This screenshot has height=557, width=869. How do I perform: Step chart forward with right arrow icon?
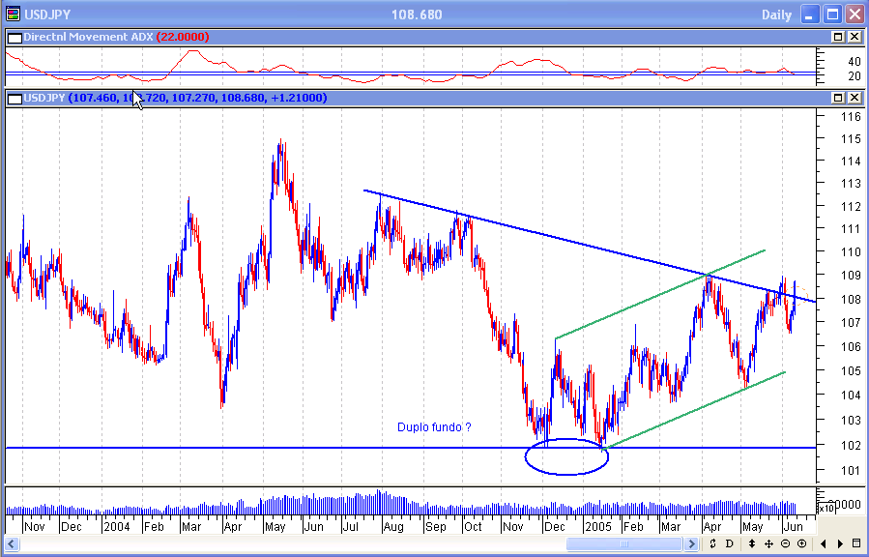pyautogui.click(x=840, y=544)
